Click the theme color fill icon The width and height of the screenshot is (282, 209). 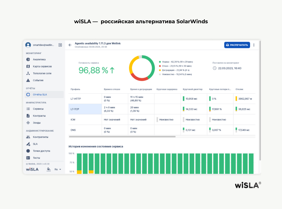tap(48, 169)
